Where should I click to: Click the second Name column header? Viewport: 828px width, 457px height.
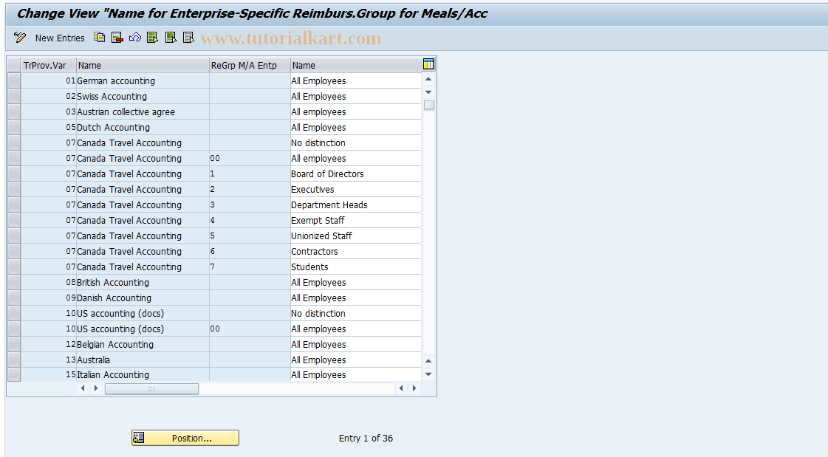pos(356,66)
